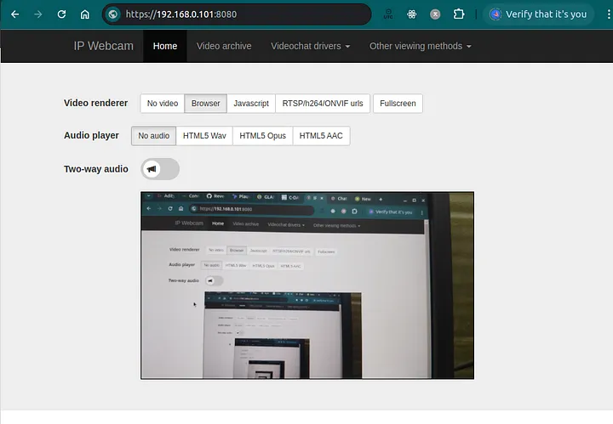Viewport: 613px width, 424px height.
Task: Go to the browser home page
Action: tap(84, 14)
